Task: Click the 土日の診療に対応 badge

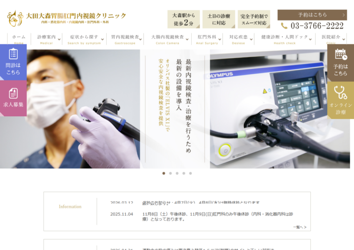Action: click(219, 19)
